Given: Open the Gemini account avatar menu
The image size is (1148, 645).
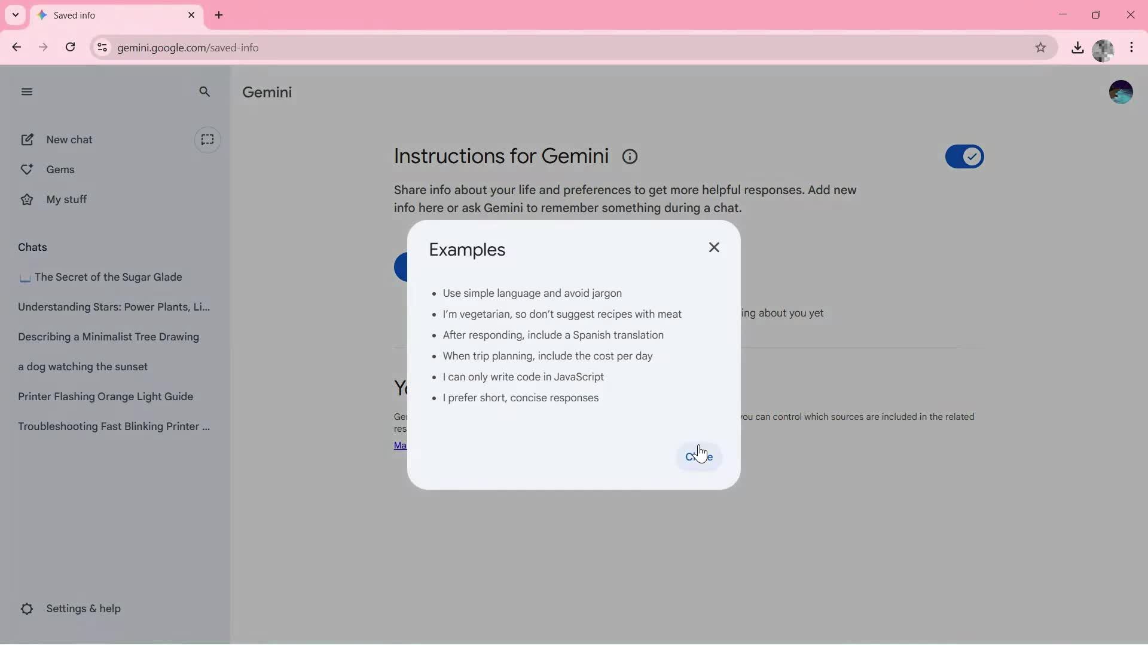Looking at the screenshot, I should click(x=1120, y=91).
